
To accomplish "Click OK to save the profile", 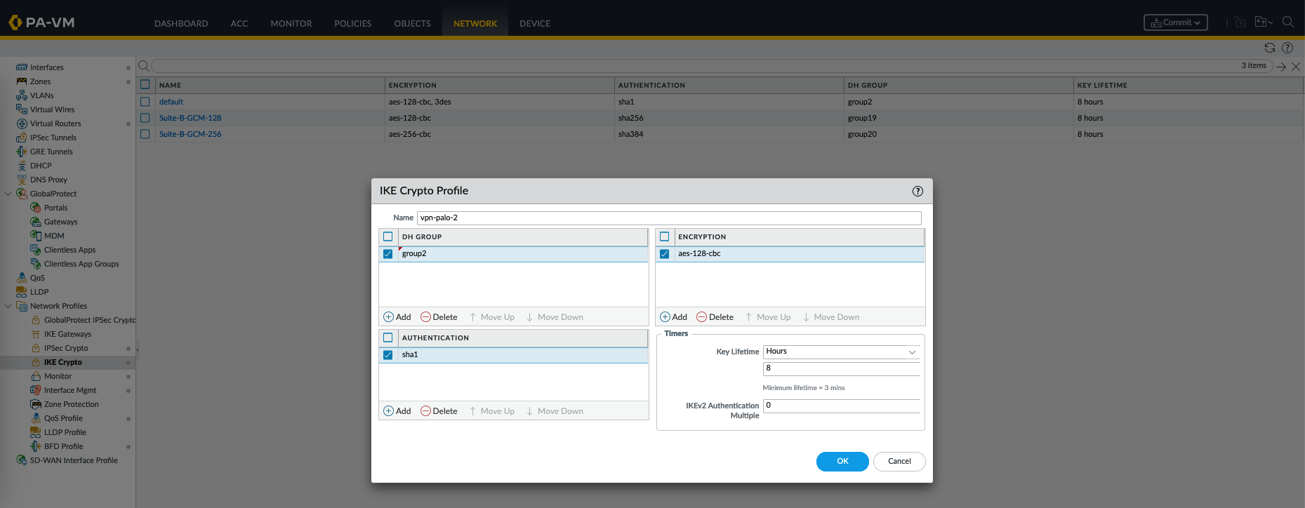I will tap(842, 461).
